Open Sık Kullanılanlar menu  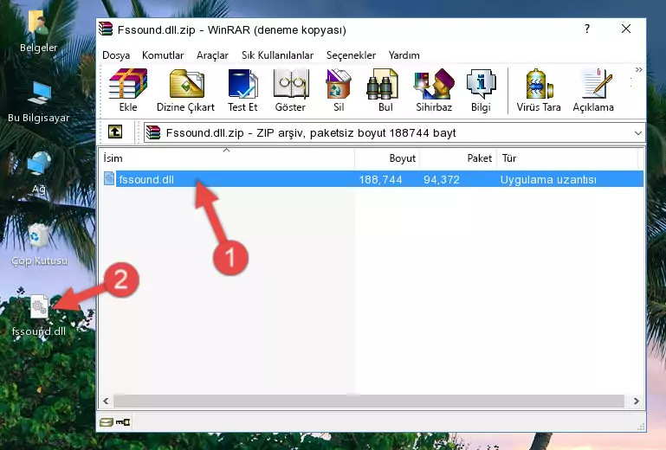tap(277, 55)
